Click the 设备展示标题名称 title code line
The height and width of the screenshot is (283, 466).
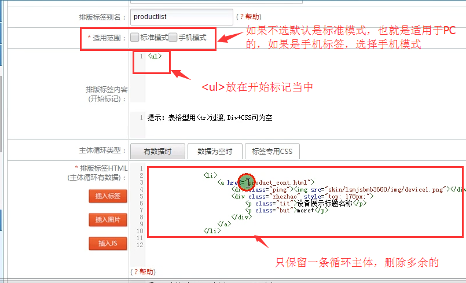tap(307, 203)
